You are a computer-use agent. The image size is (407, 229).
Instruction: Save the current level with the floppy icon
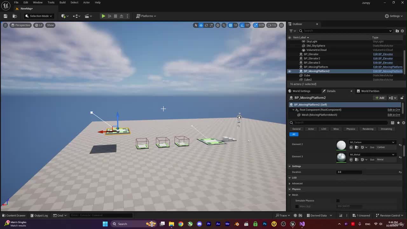5,16
